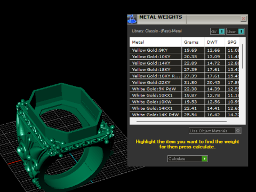Screen dimensions: 256x192
Task: Click the Metal Weights flask icon
Action: coord(132,19)
